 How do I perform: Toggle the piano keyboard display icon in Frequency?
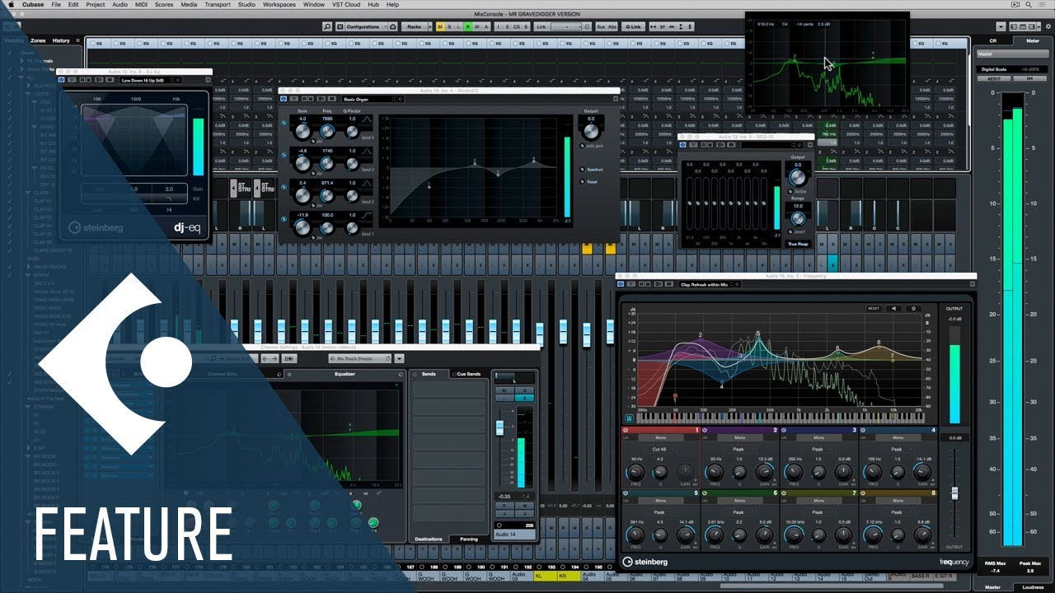point(630,418)
